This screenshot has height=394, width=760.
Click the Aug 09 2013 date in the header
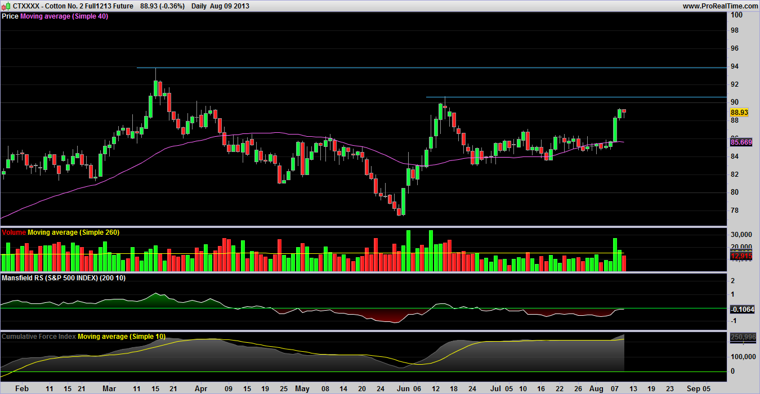tap(230, 6)
